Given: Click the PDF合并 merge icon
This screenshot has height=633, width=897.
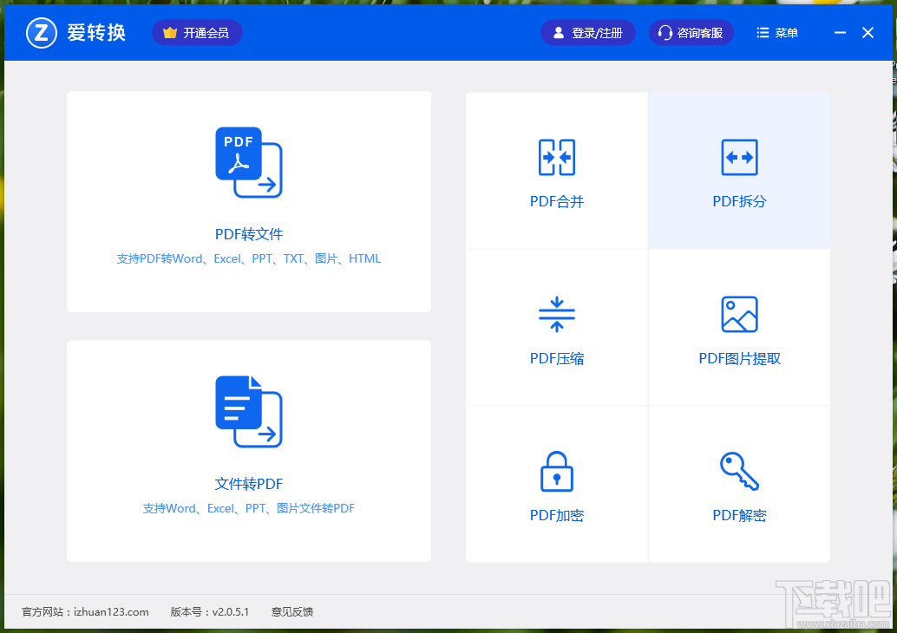Looking at the screenshot, I should [x=556, y=157].
